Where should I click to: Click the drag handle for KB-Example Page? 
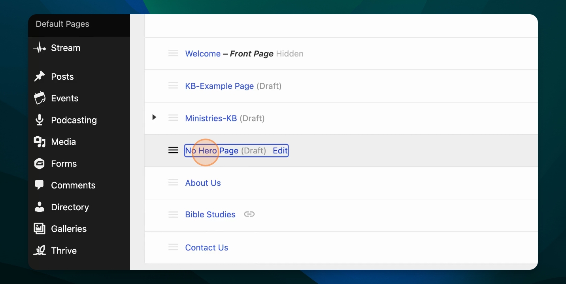pyautogui.click(x=173, y=86)
